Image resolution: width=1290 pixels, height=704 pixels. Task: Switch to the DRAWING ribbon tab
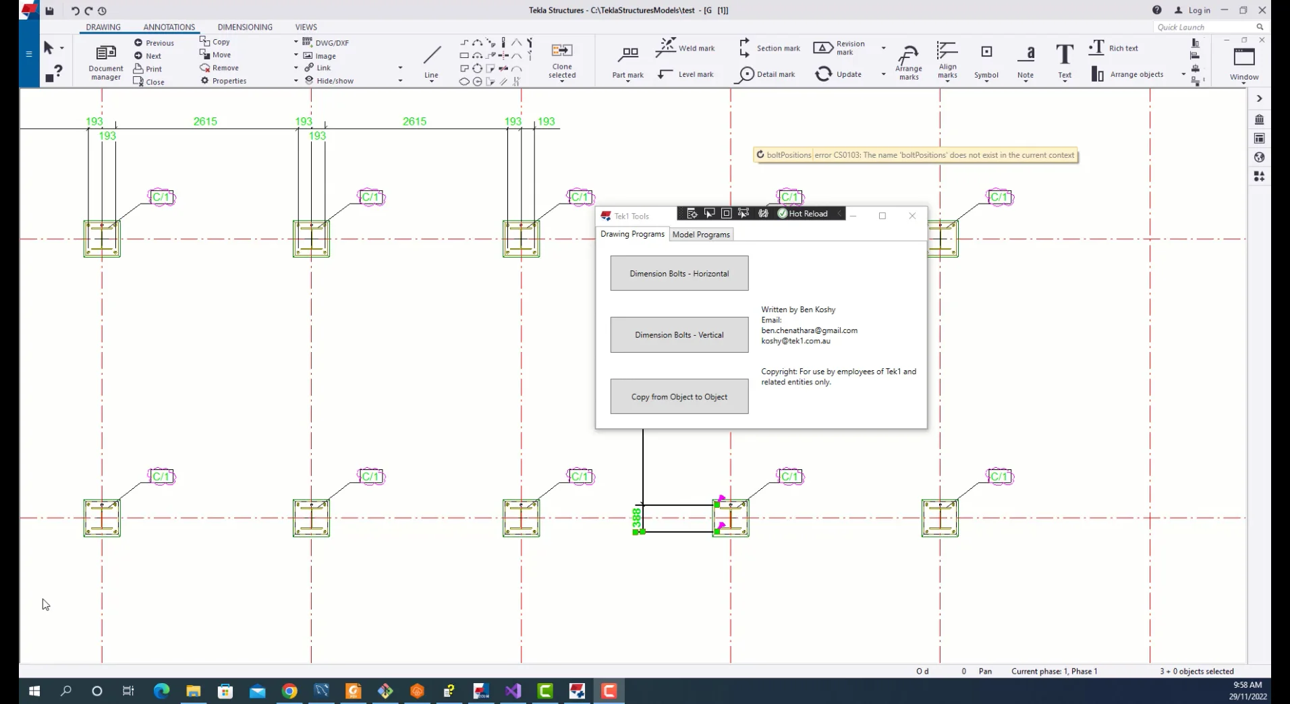click(103, 27)
